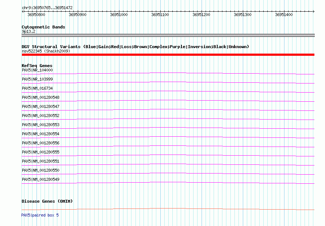
Task: Click the Cytogenetic Bands track title
Action: [43, 27]
